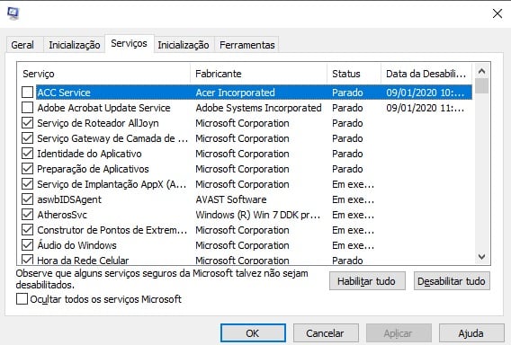Disable the aswbIDSAgent service checkbox
Viewport: 511px width, 345px height.
point(27,199)
